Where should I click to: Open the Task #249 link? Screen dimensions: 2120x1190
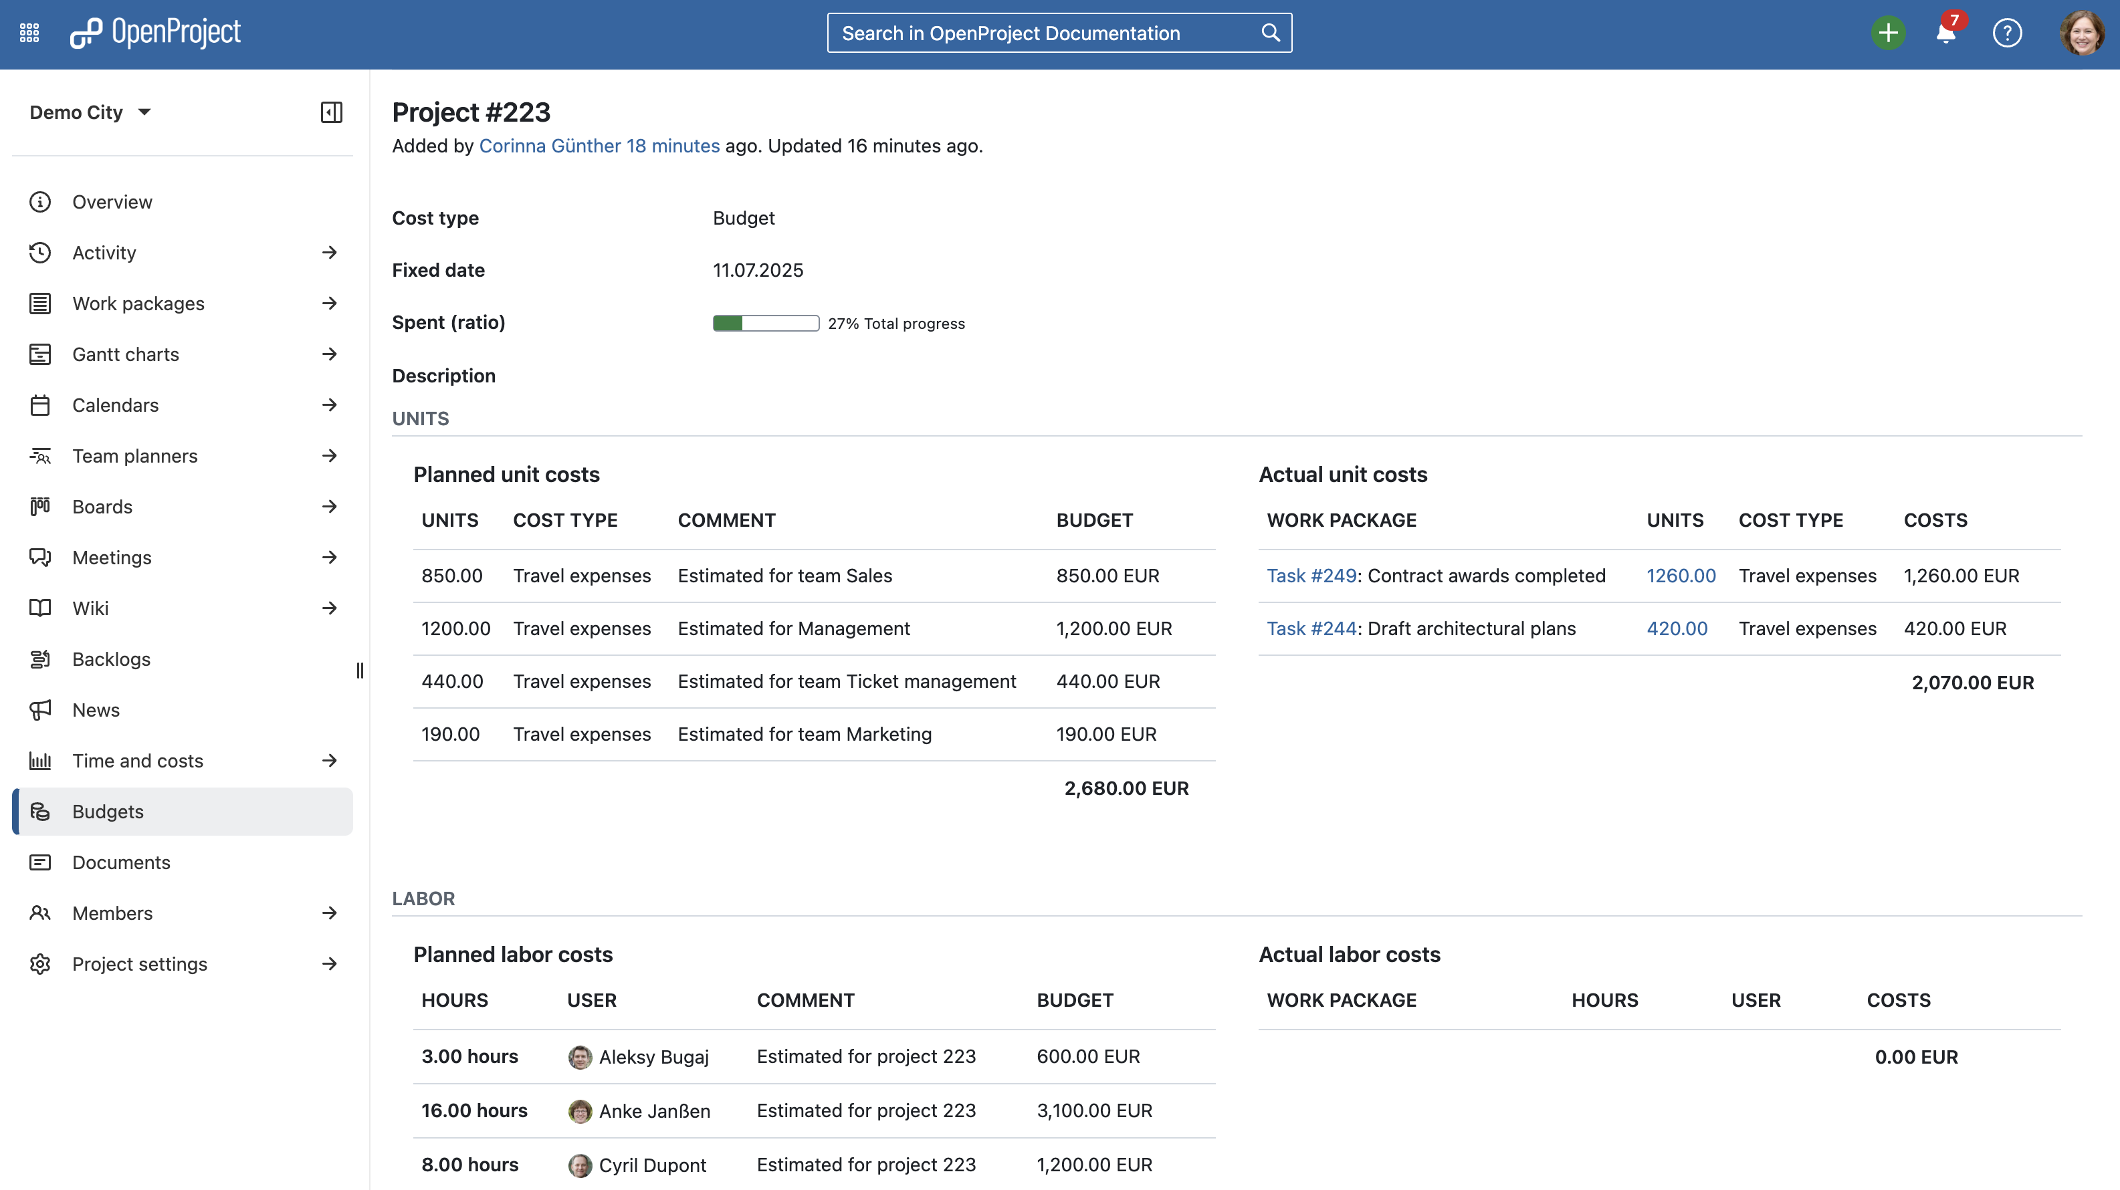point(1311,575)
